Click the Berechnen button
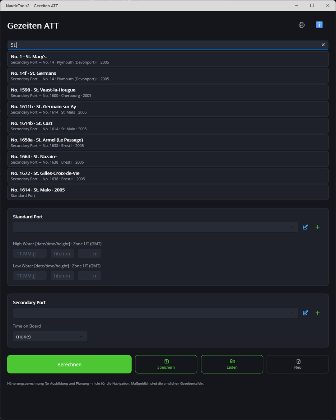The width and height of the screenshot is (336, 420). click(69, 364)
